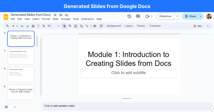Viewport: 214px width, 112px height.
Task: Select slide 3 Overview thumbnail
Action: coord(21,57)
